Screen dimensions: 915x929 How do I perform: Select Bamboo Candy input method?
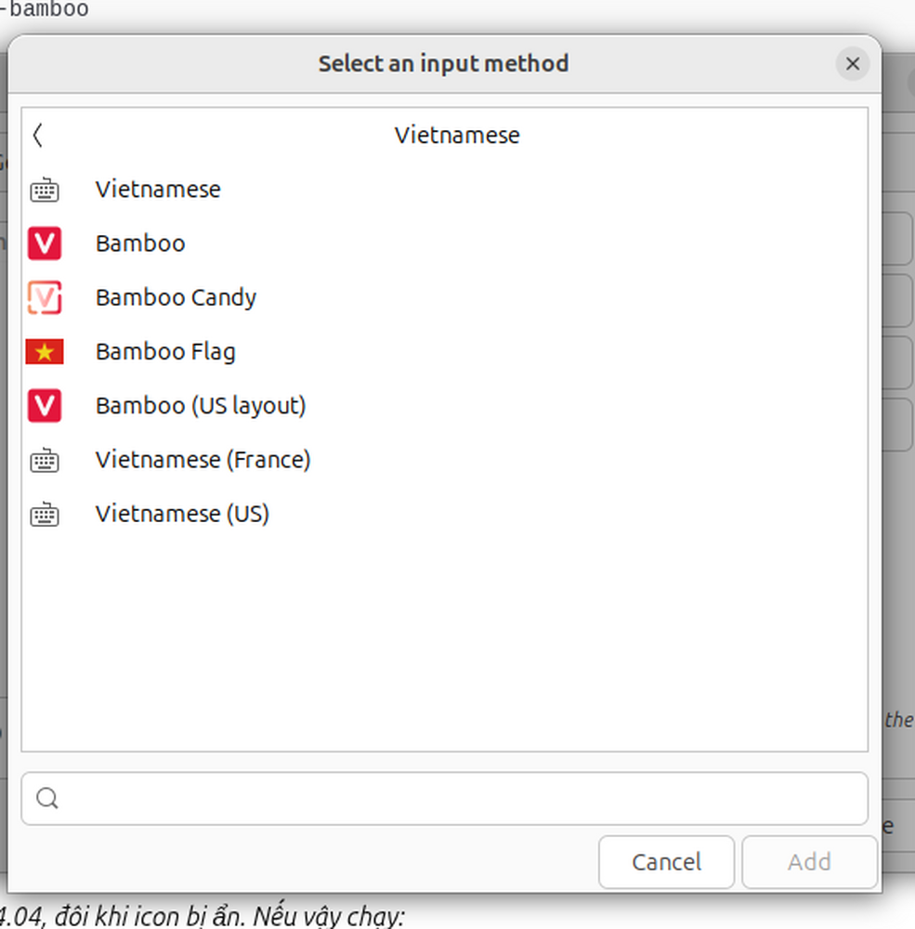click(x=176, y=297)
